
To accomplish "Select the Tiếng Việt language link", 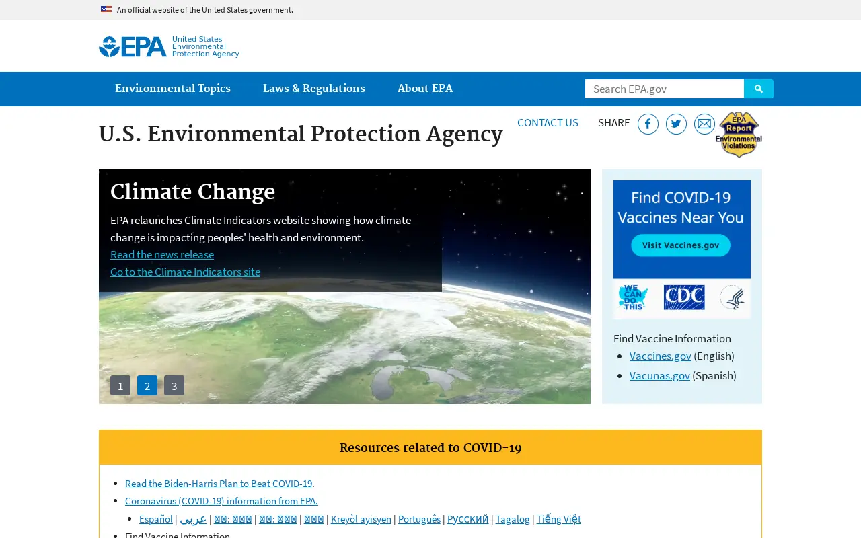I will [x=559, y=518].
